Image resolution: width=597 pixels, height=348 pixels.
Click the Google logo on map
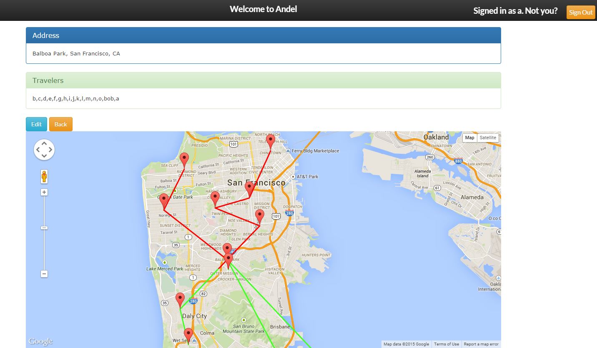point(40,341)
